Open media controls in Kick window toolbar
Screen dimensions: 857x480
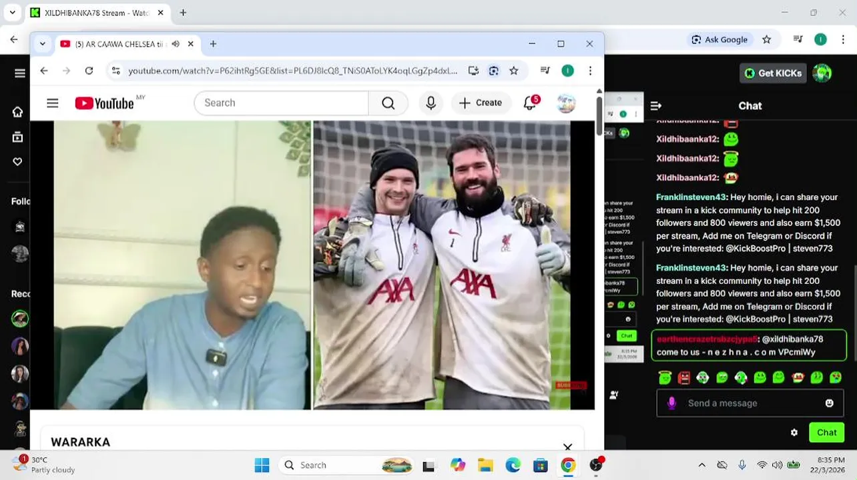798,39
